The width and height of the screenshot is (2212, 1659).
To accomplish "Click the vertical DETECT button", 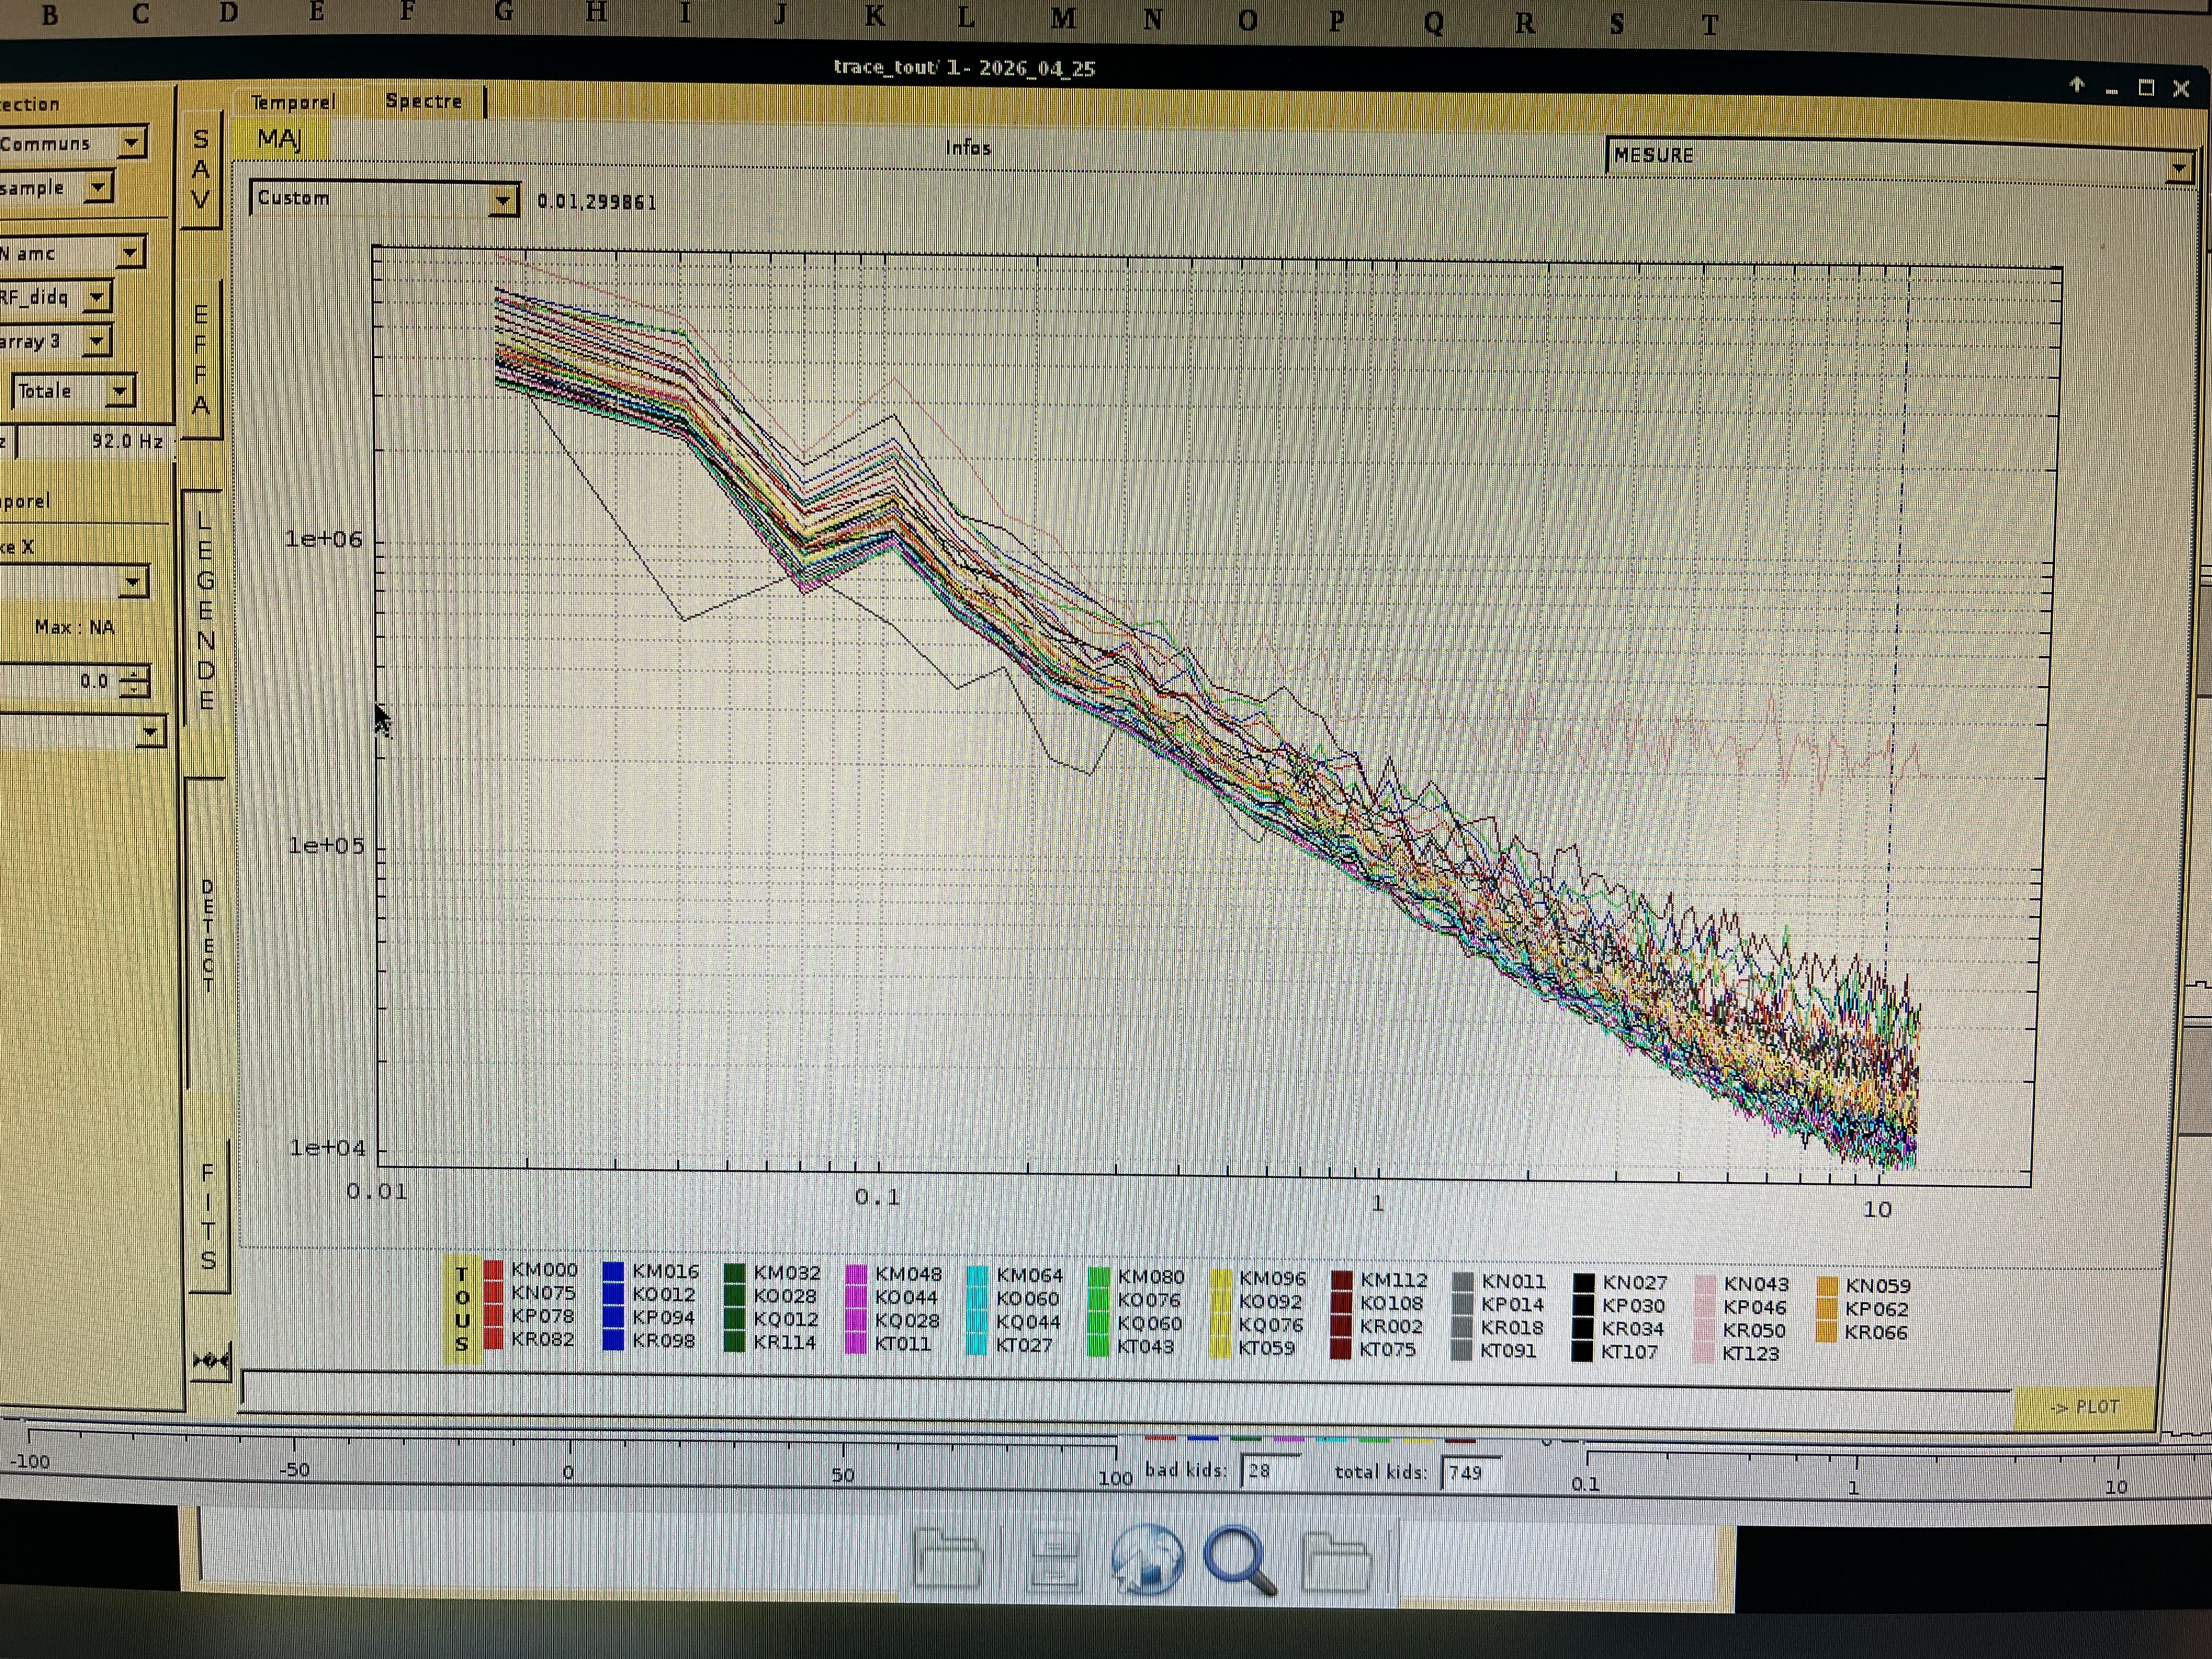I will click(x=207, y=935).
